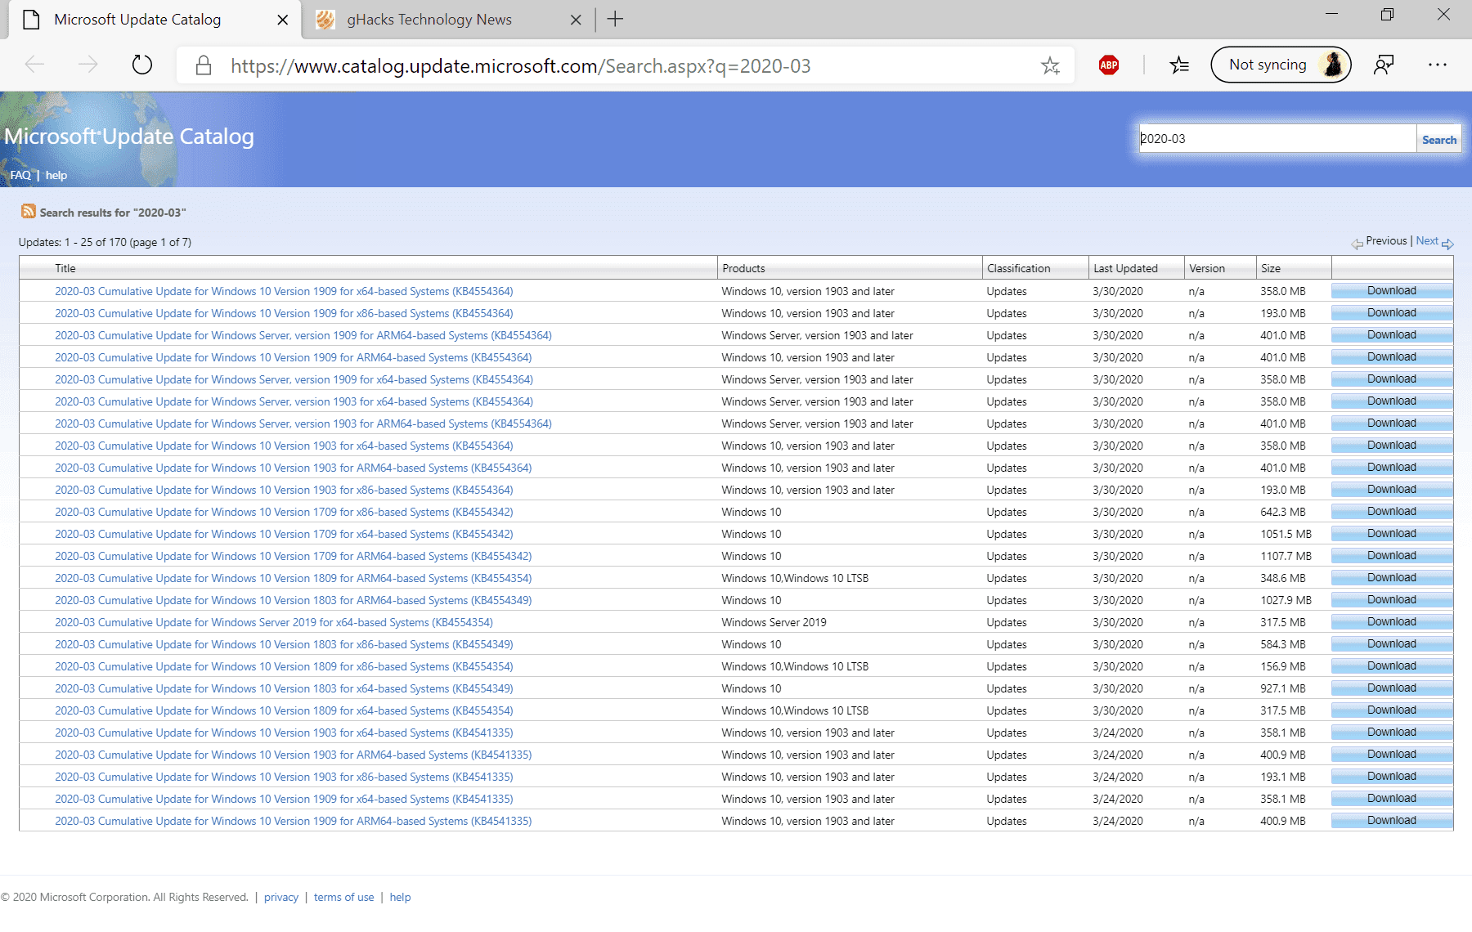Click the Microsoft Update Catalog logo title
The image size is (1472, 932).
click(x=129, y=137)
